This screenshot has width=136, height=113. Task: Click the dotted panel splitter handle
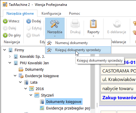[97, 105]
